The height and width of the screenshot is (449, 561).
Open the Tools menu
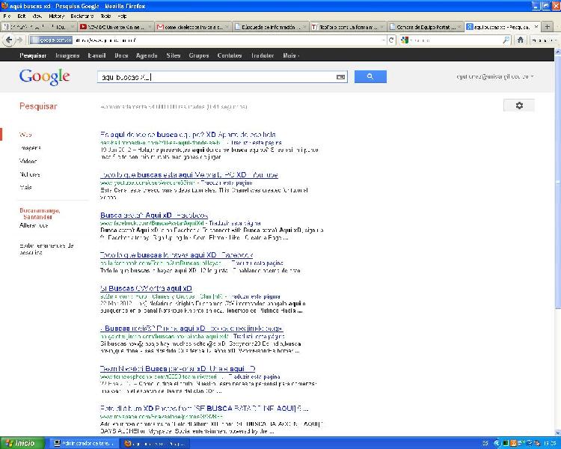tap(105, 16)
